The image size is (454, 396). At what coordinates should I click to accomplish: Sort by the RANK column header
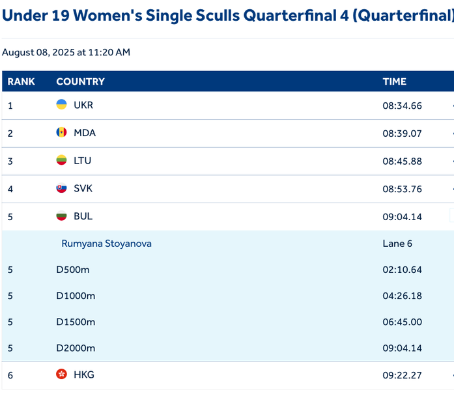pos(21,82)
